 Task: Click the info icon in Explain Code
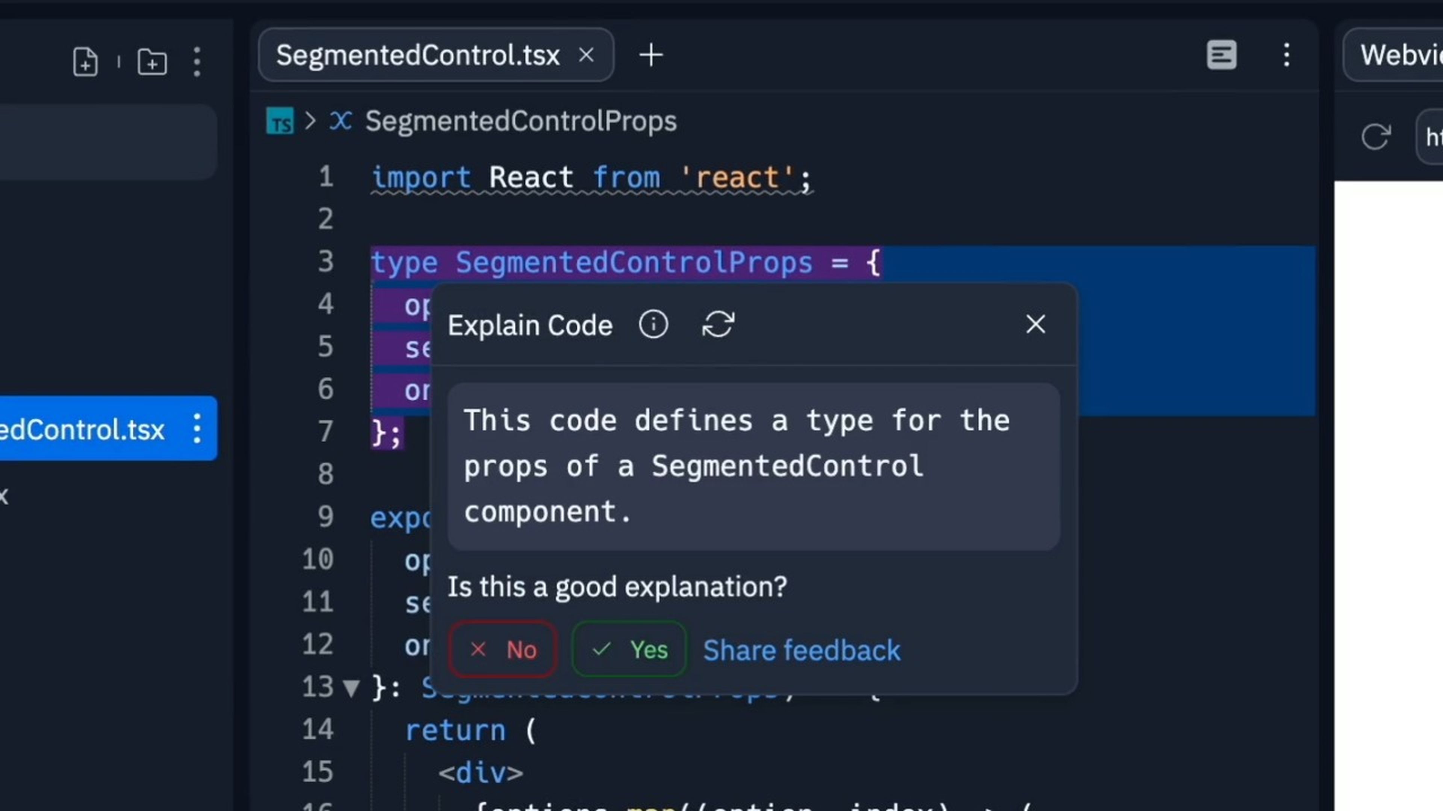(653, 325)
